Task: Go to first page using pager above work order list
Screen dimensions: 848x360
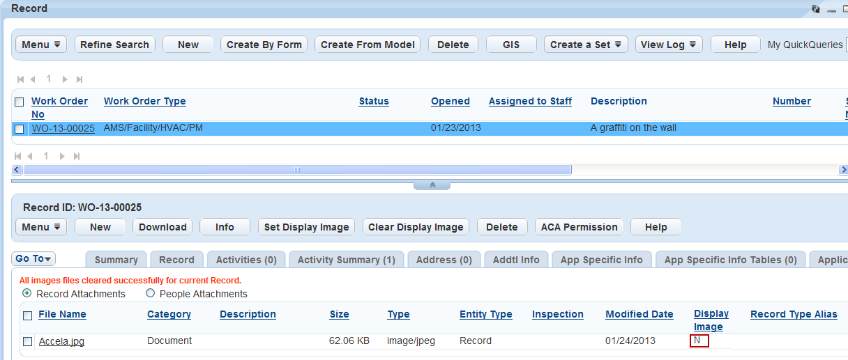Action: (21, 79)
